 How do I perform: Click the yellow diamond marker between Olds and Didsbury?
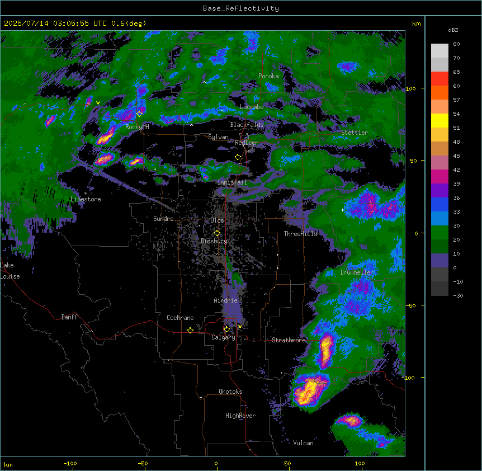(217, 233)
